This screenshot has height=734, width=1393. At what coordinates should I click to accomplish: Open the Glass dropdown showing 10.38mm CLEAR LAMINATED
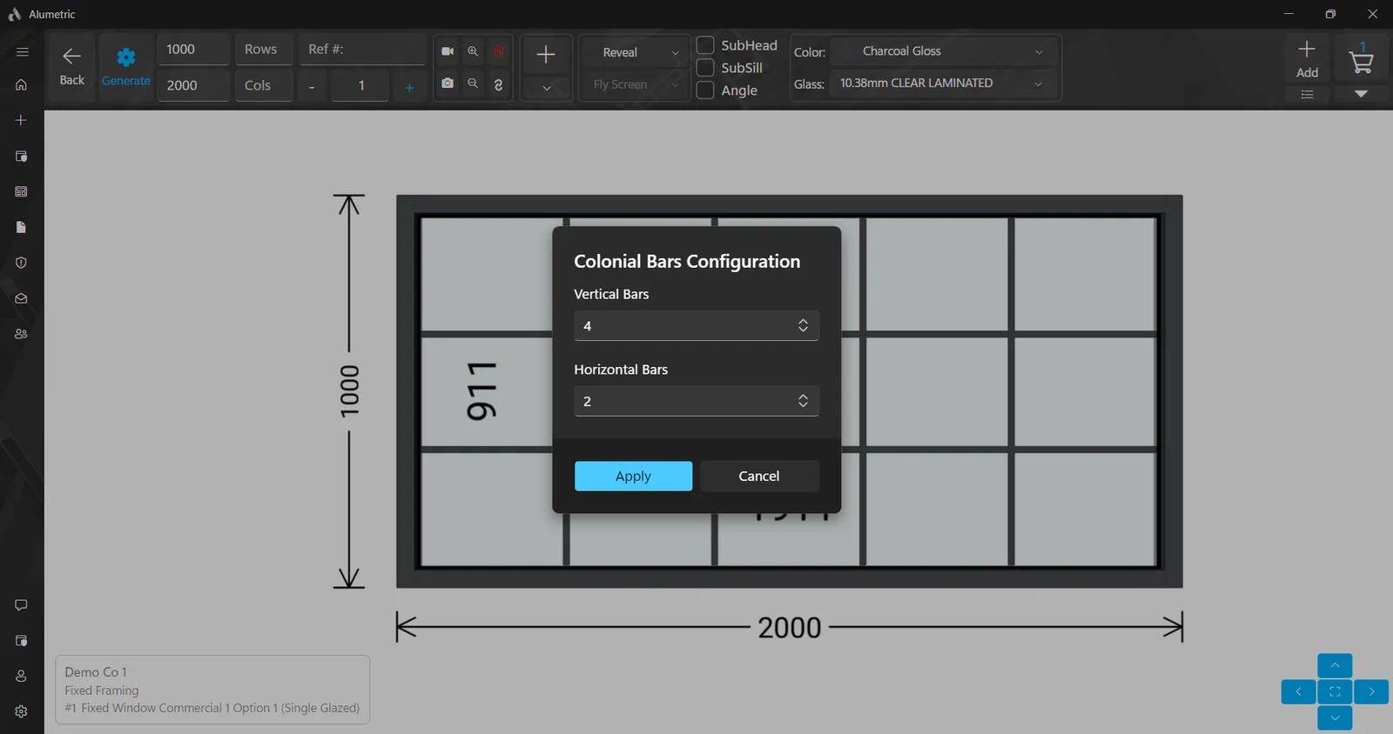(x=944, y=83)
